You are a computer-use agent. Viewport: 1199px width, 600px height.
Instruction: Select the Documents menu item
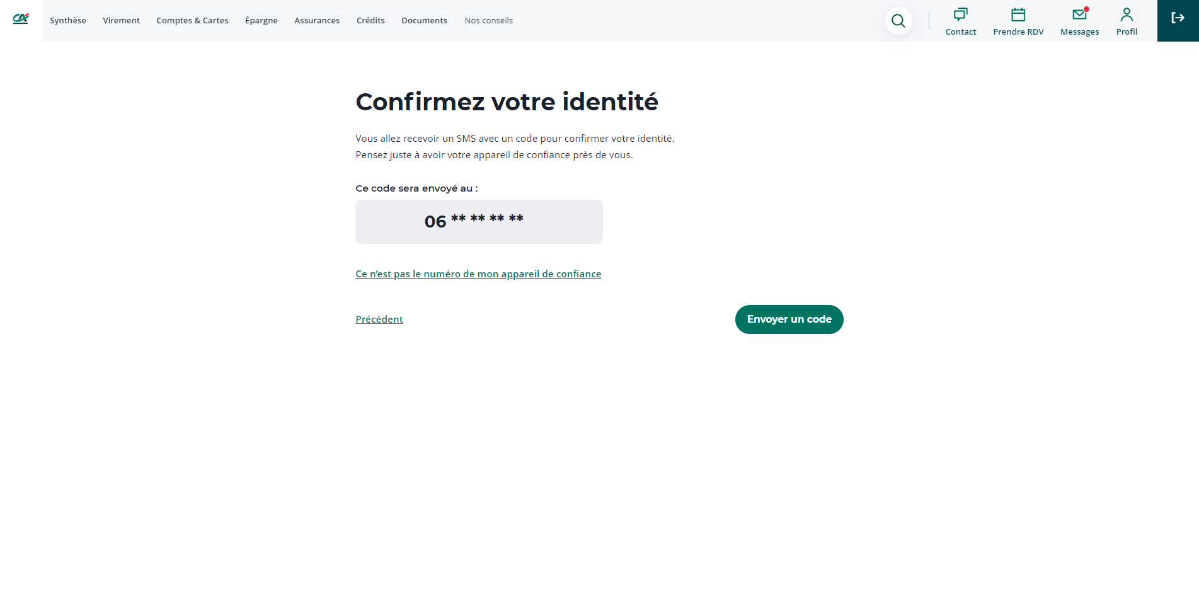pos(424,21)
